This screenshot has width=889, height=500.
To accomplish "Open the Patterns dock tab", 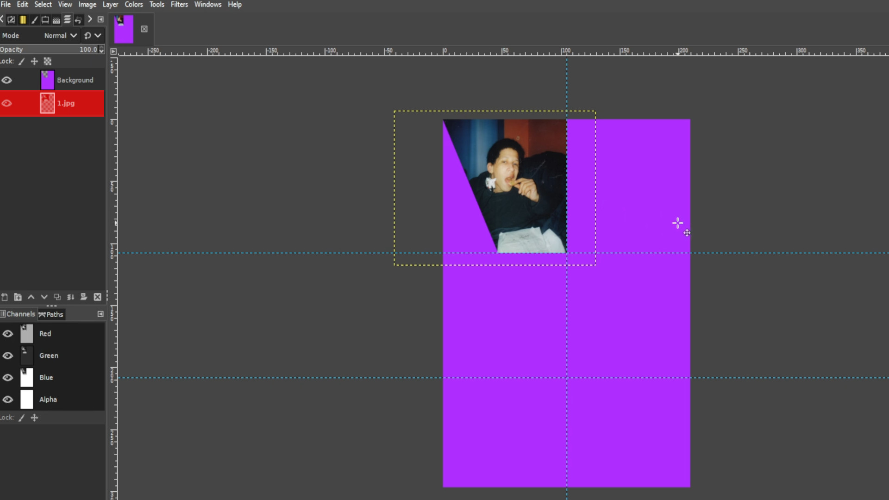I will (56, 19).
